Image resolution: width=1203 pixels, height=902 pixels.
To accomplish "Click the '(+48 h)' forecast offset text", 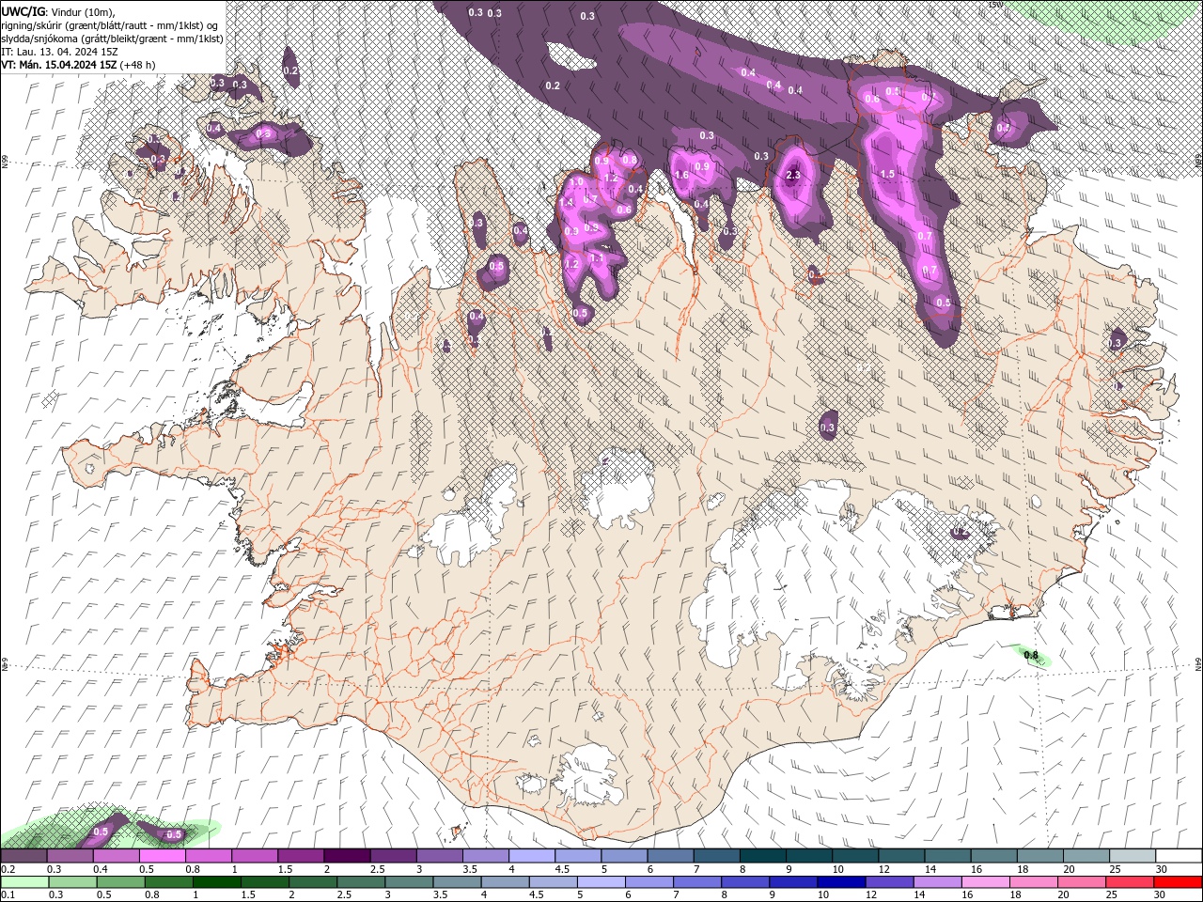I will click(138, 65).
